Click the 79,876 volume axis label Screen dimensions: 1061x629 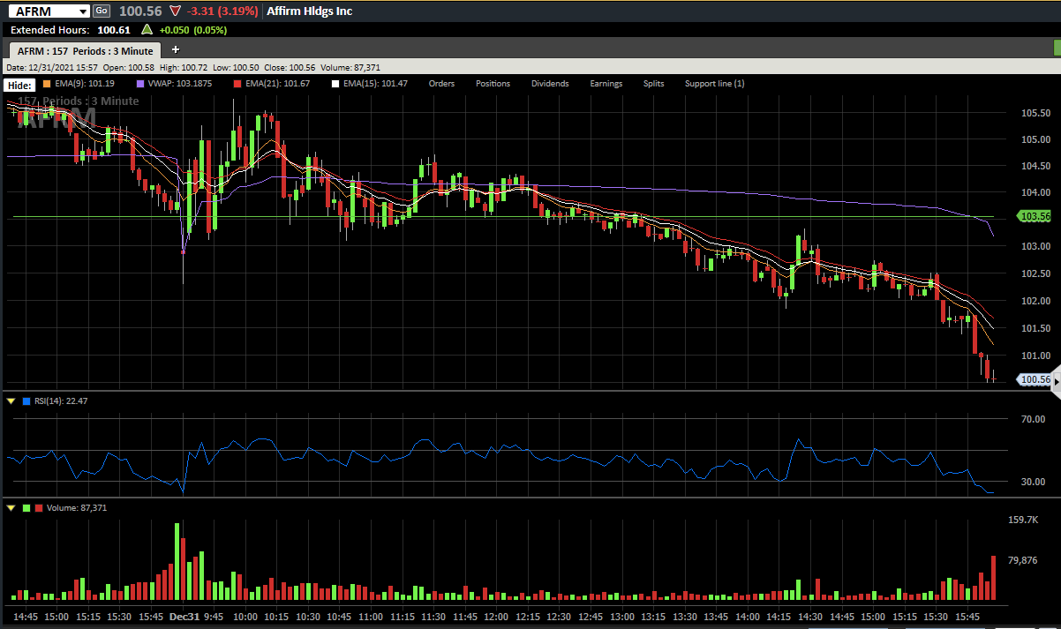point(1023,560)
